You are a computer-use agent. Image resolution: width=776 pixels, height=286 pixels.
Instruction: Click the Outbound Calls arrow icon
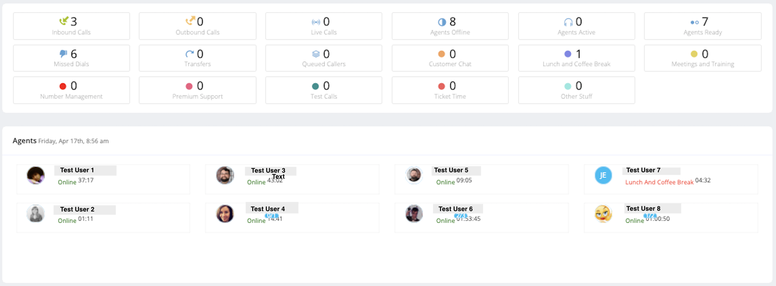[x=190, y=20]
